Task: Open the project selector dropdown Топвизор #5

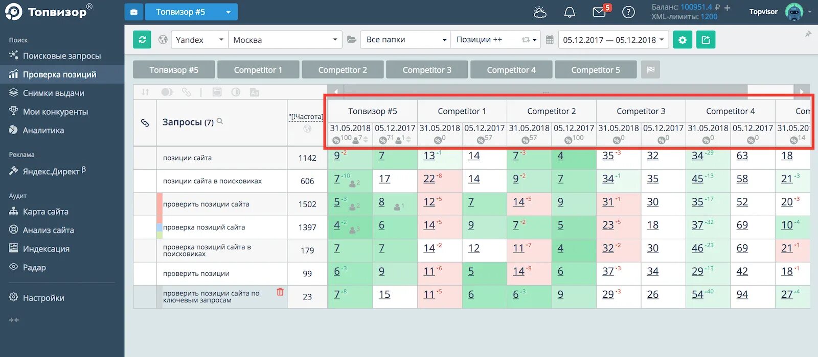Action: [x=191, y=12]
